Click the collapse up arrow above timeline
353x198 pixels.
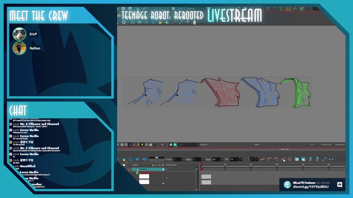282,149
